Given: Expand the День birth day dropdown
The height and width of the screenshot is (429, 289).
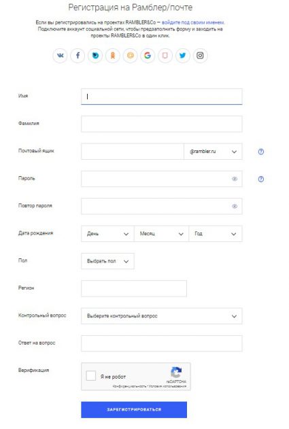Looking at the screenshot, I should click(107, 234).
